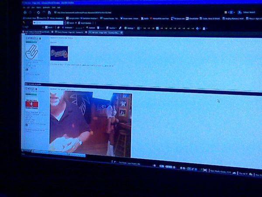Close the first browser tab
This screenshot has height=197, width=262.
pos(52,32)
